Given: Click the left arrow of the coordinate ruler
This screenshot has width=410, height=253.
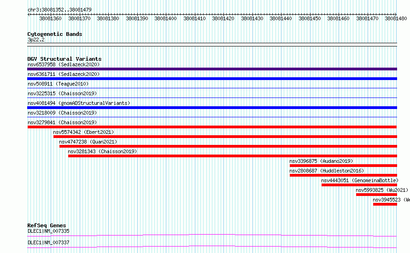Looking at the screenshot, I should coord(29,14).
